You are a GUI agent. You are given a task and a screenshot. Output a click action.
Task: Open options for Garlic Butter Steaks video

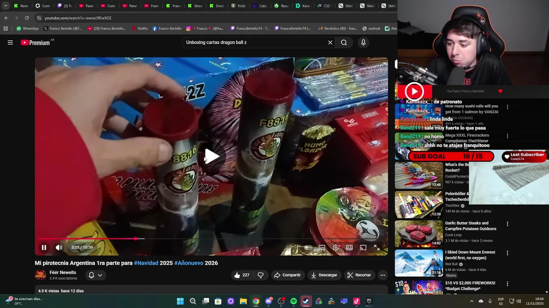[507, 224]
